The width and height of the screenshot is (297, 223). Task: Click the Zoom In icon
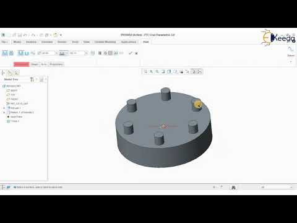click(x=152, y=72)
